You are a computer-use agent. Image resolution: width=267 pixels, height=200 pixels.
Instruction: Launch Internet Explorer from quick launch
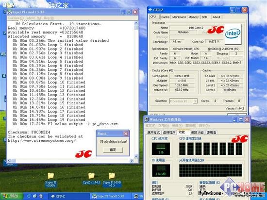point(29,196)
